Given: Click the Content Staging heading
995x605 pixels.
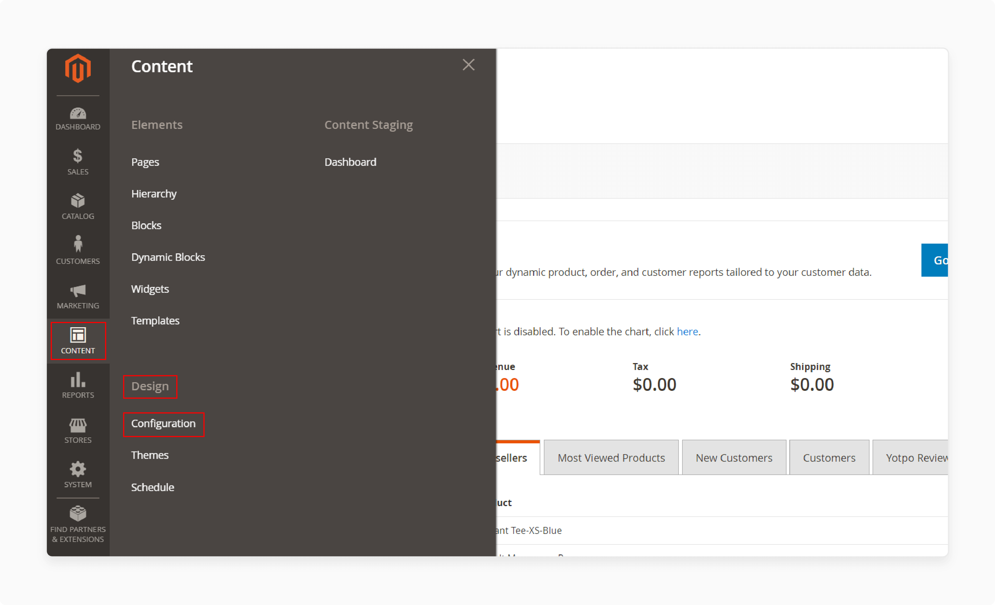Looking at the screenshot, I should pyautogui.click(x=369, y=125).
